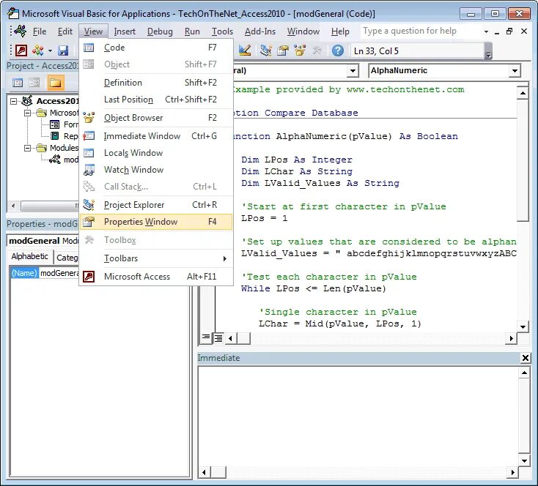Open the Debug menu
The width and height of the screenshot is (538, 486).
(x=160, y=31)
